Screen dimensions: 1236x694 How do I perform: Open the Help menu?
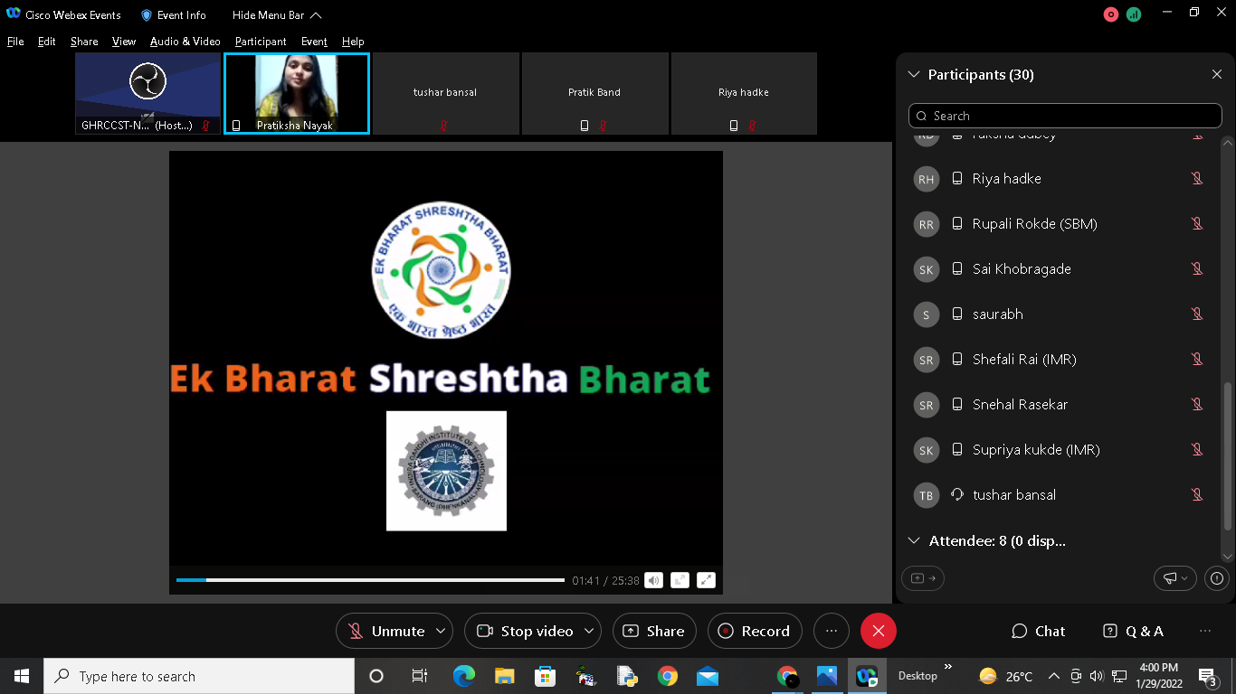click(x=353, y=42)
